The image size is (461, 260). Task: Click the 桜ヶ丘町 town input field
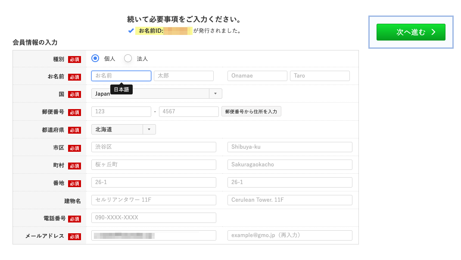click(154, 165)
